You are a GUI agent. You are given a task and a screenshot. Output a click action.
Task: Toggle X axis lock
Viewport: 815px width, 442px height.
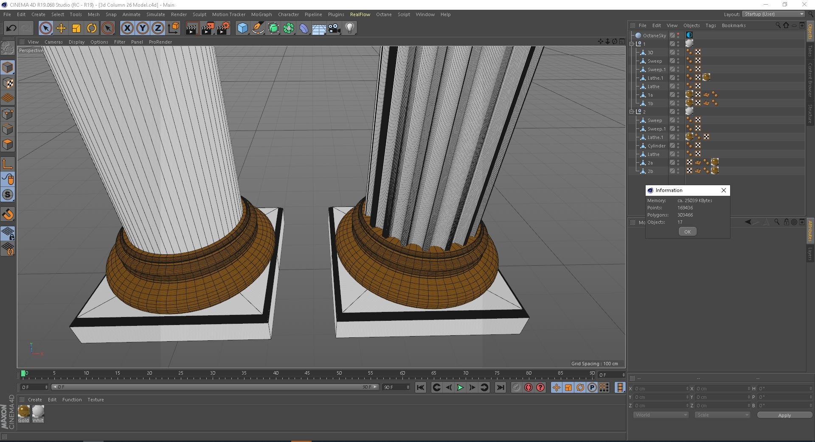tap(127, 28)
